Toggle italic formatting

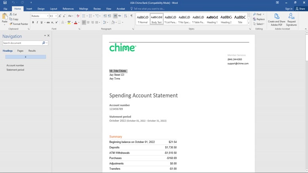pos(37,23)
